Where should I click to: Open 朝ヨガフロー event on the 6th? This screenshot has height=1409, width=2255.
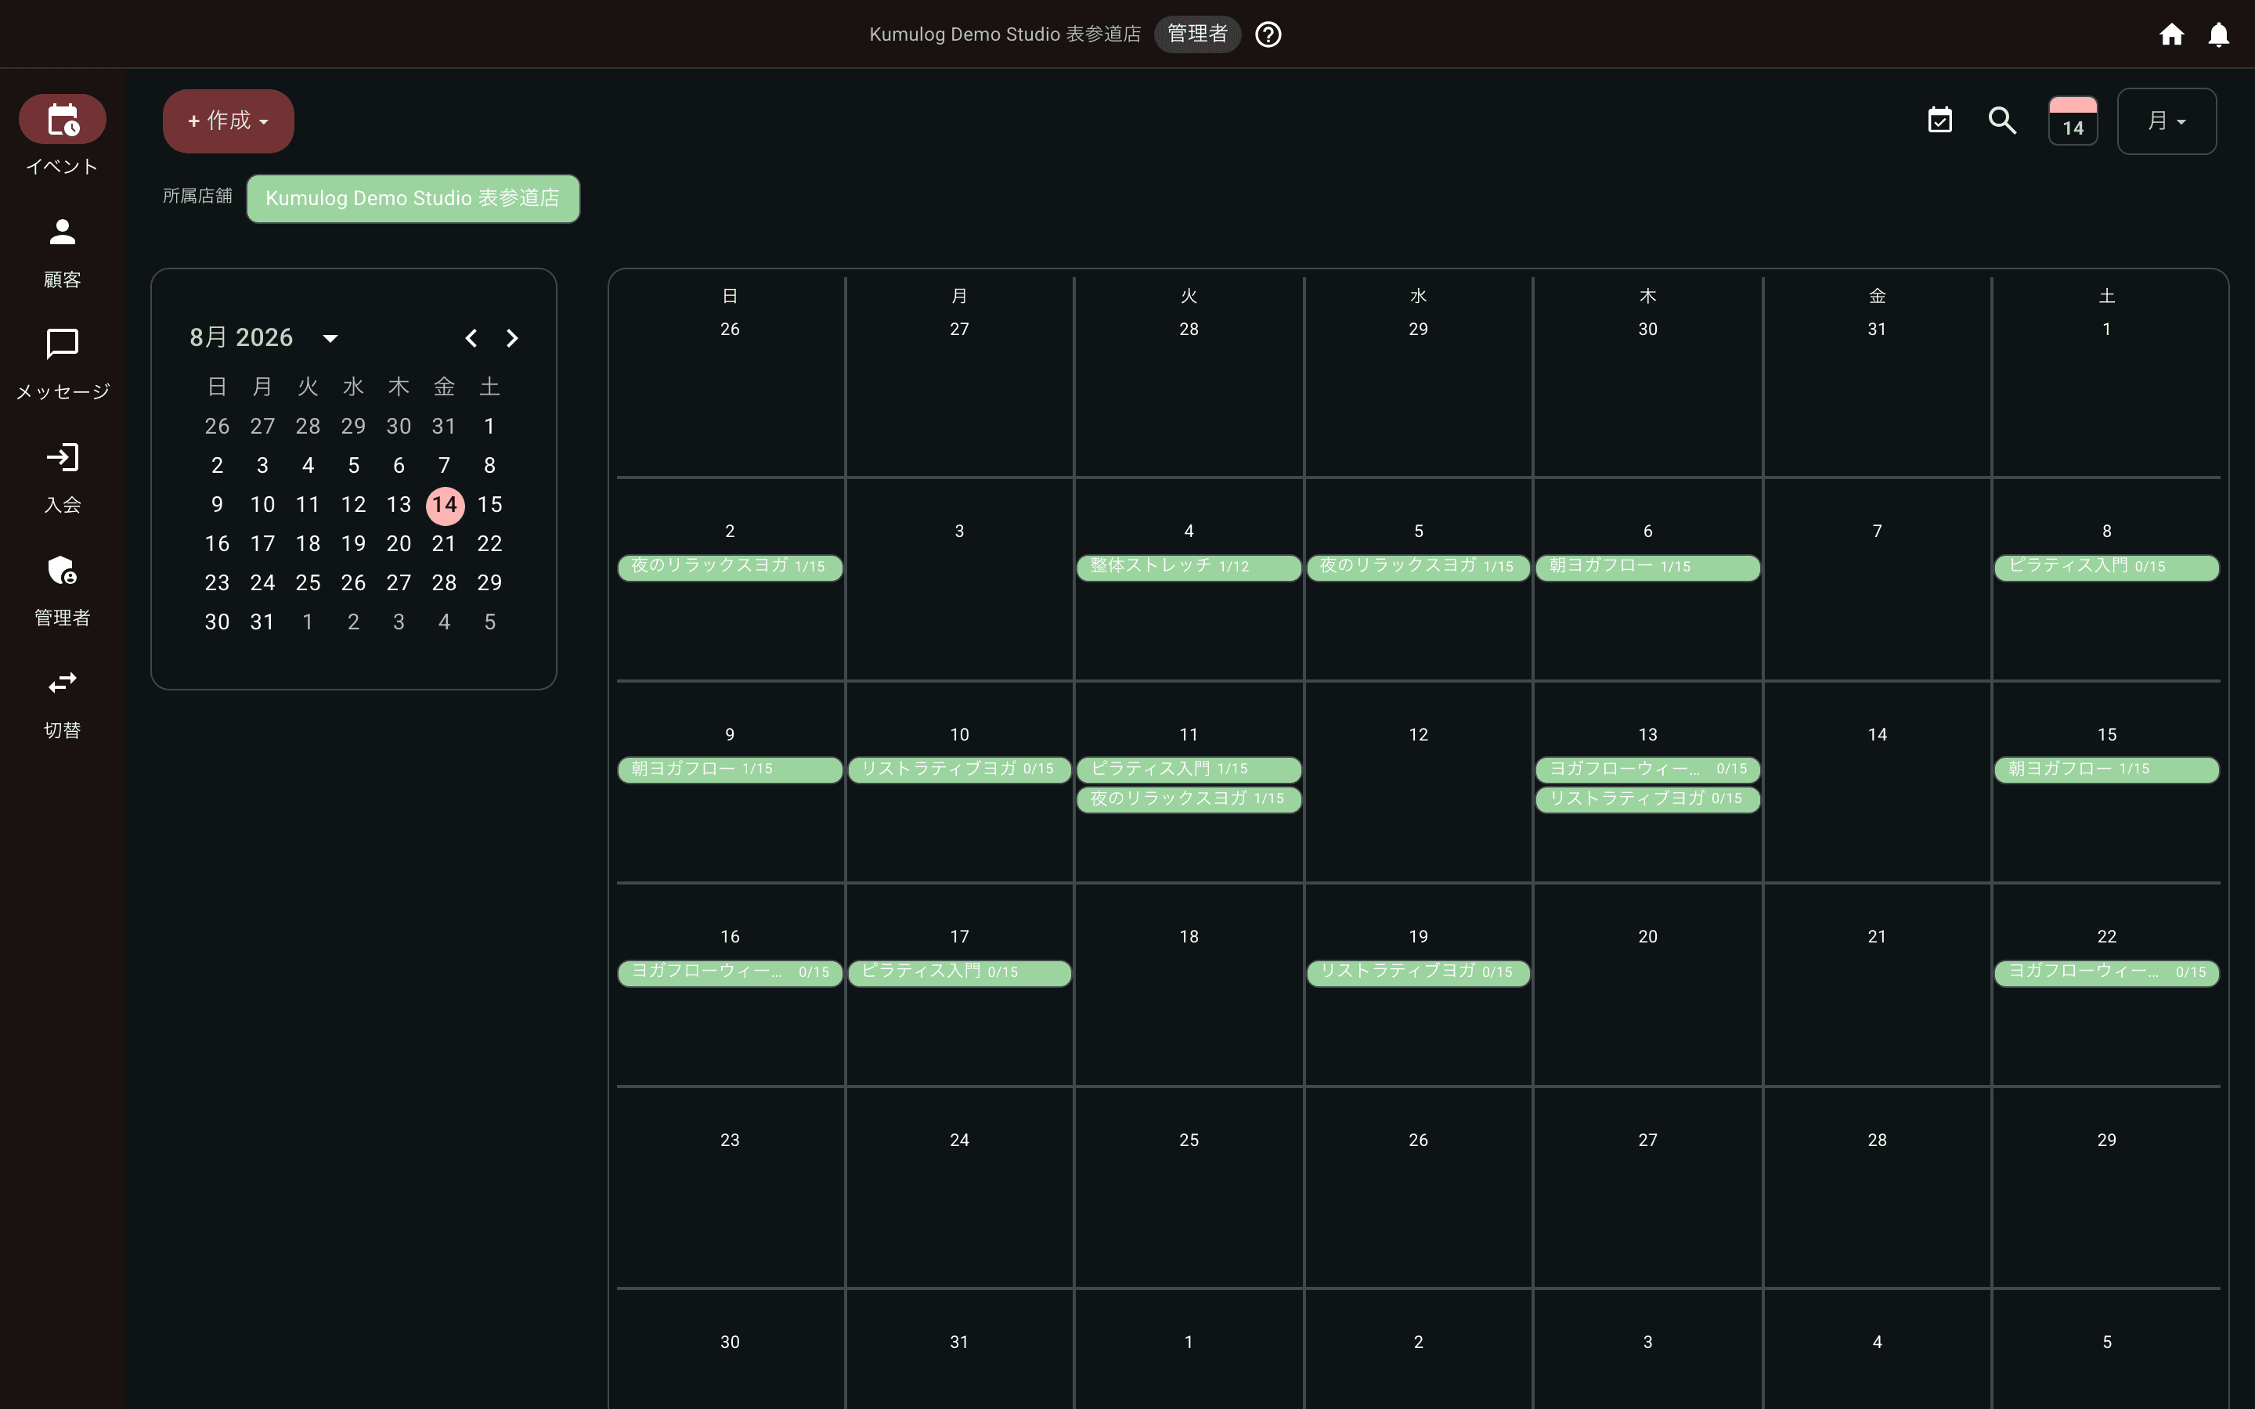(x=1647, y=568)
